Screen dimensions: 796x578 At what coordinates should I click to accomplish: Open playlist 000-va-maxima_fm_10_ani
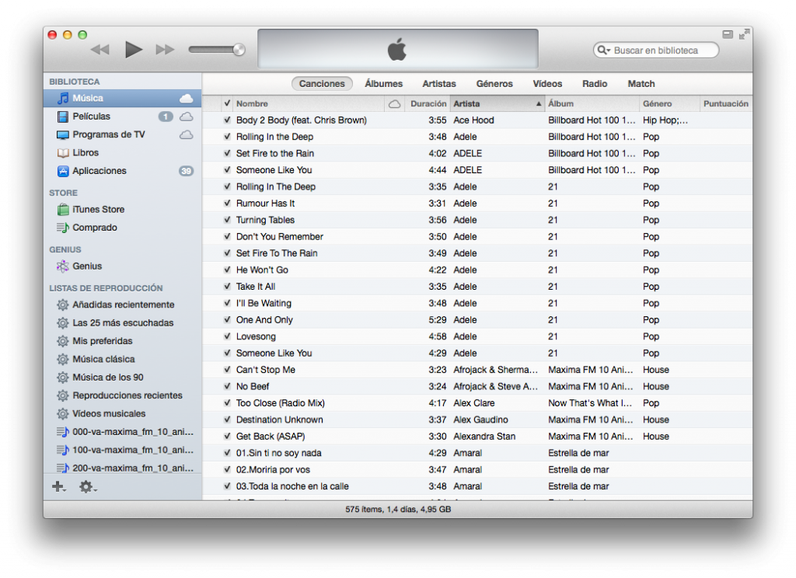click(122, 432)
